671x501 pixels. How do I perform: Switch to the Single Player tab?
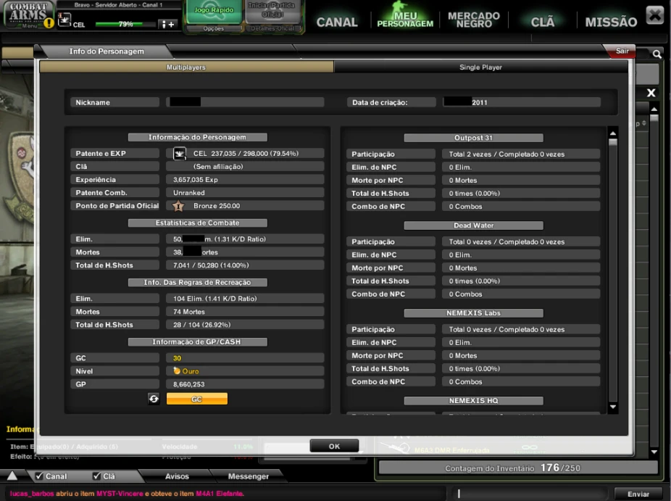pyautogui.click(x=480, y=67)
